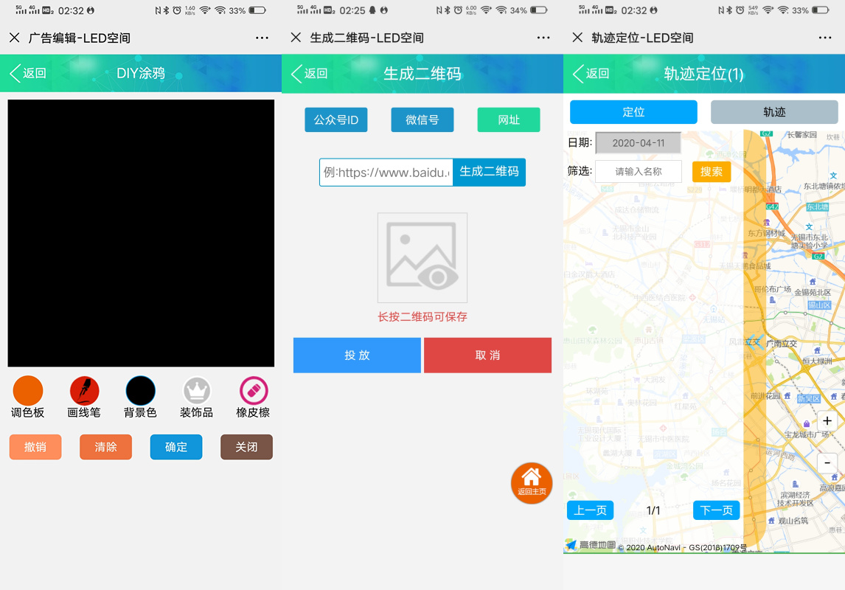Screen dimensions: 845x590
Task: Tap the 撤销 undo button
Action: 35,447
